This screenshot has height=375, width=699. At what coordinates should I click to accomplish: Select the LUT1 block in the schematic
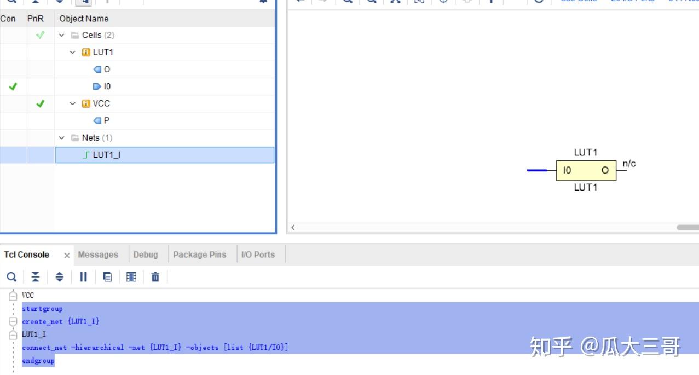586,170
